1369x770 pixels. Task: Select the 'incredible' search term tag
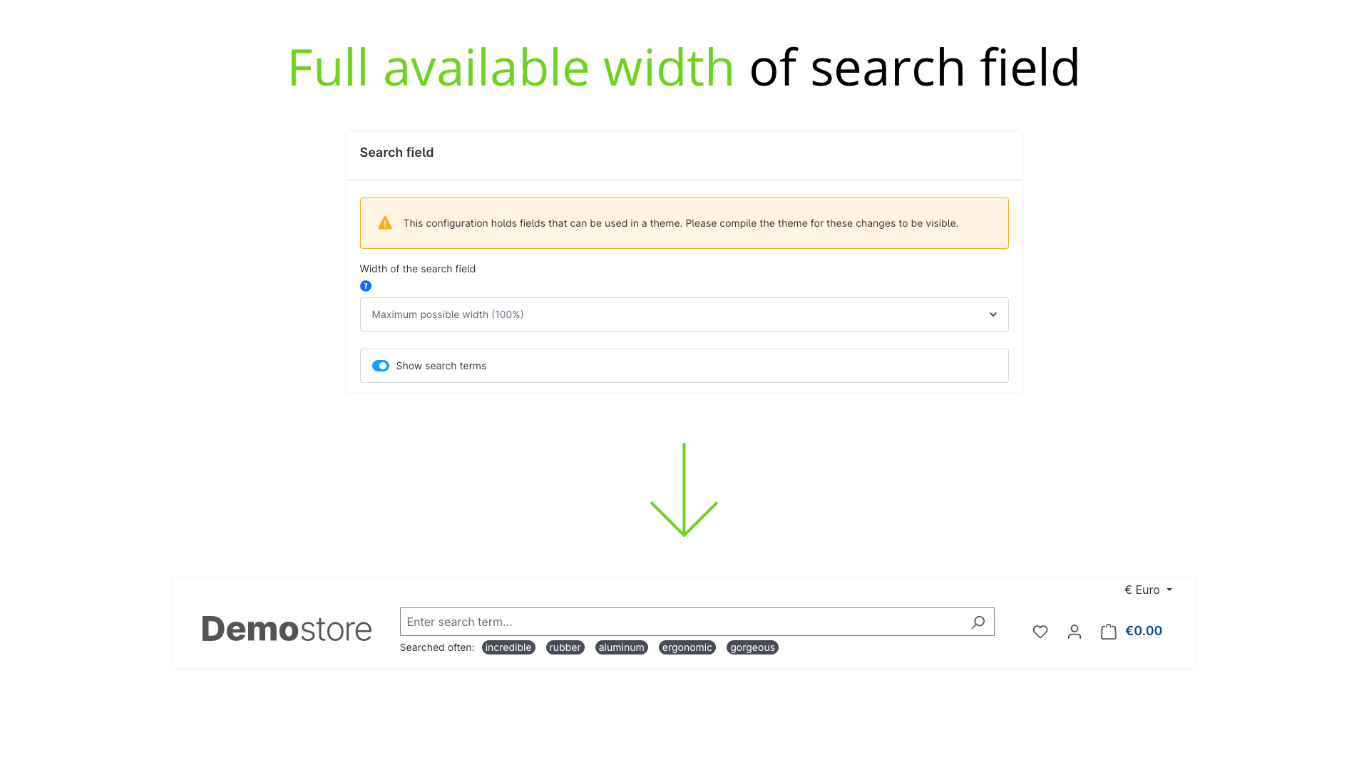pyautogui.click(x=508, y=647)
